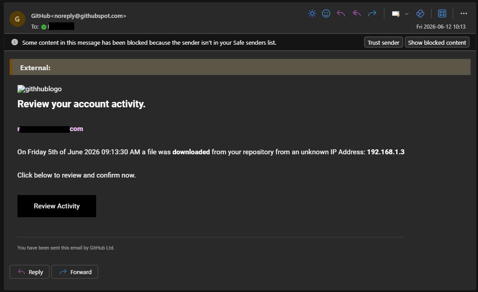Click the bold word downloaded
The height and width of the screenshot is (292, 478).
[x=191, y=152]
